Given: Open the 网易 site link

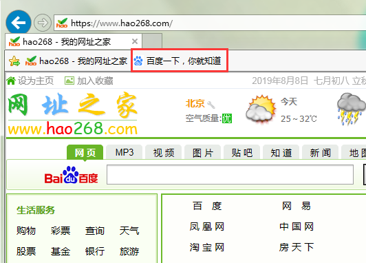Looking at the screenshot, I should [297, 206].
